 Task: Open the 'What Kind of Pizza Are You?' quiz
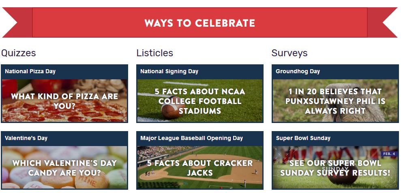(x=64, y=101)
